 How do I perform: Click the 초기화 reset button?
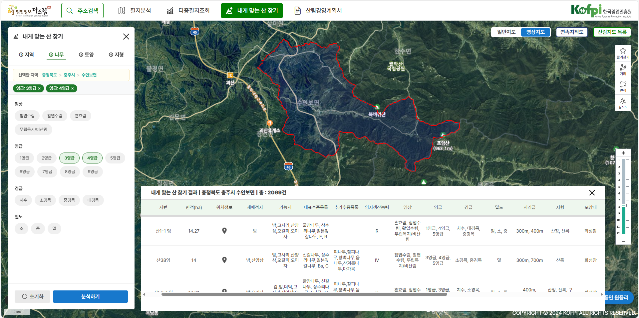tap(32, 296)
